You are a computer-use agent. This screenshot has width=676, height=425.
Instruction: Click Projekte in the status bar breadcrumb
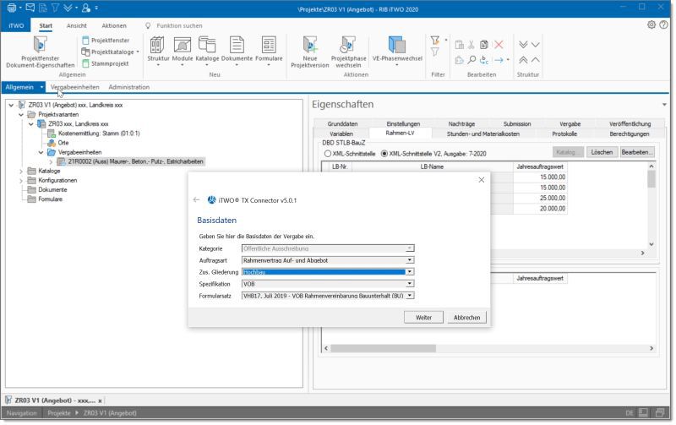[59, 413]
